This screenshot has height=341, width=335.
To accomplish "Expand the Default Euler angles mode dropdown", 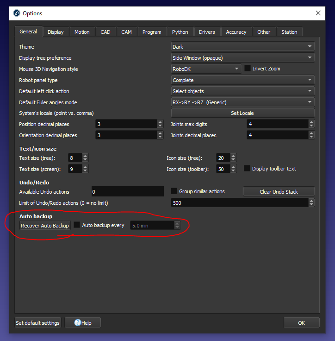I will click(242, 102).
